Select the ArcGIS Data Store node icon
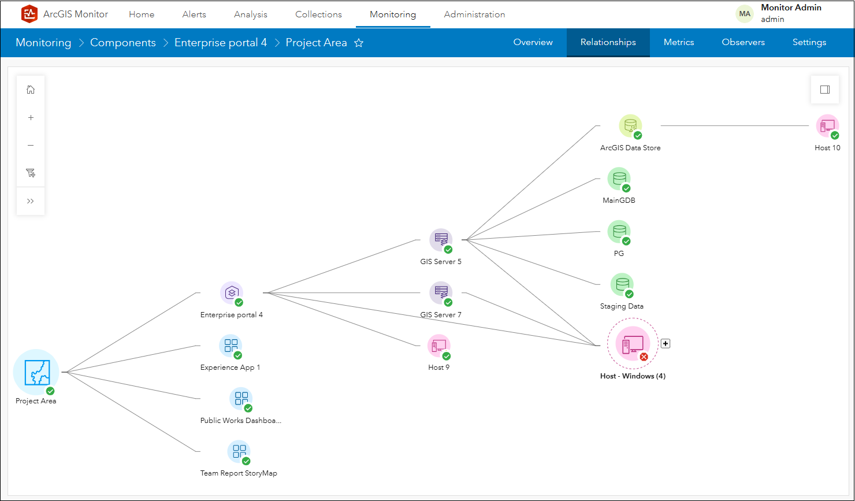This screenshot has height=501, width=855. coord(630,126)
